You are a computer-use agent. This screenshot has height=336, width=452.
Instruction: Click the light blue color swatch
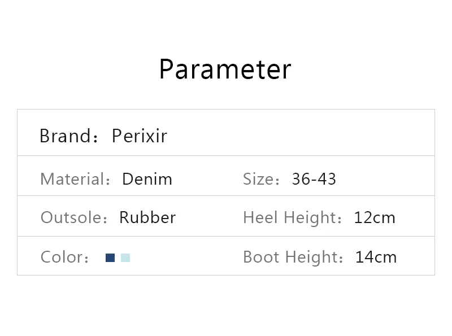coord(125,258)
